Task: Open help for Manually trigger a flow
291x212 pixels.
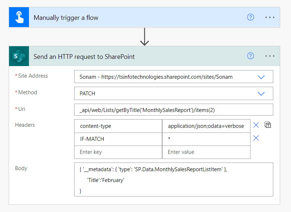Action: [x=250, y=17]
